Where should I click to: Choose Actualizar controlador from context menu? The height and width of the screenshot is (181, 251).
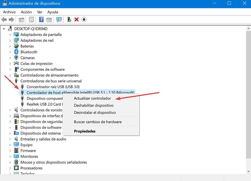[x=92, y=98]
